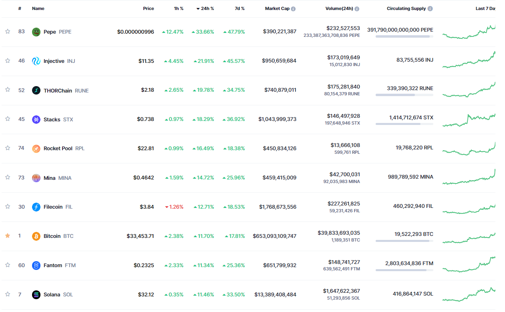Click Filecoin's red 1.26% hourly change
The width and height of the screenshot is (505, 312).
tap(174, 207)
